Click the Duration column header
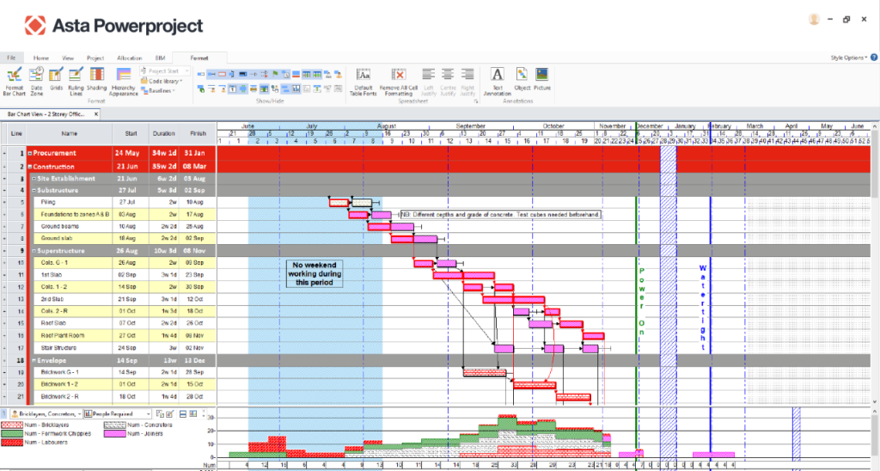Viewport: 880px width, 471px height. 164,133
